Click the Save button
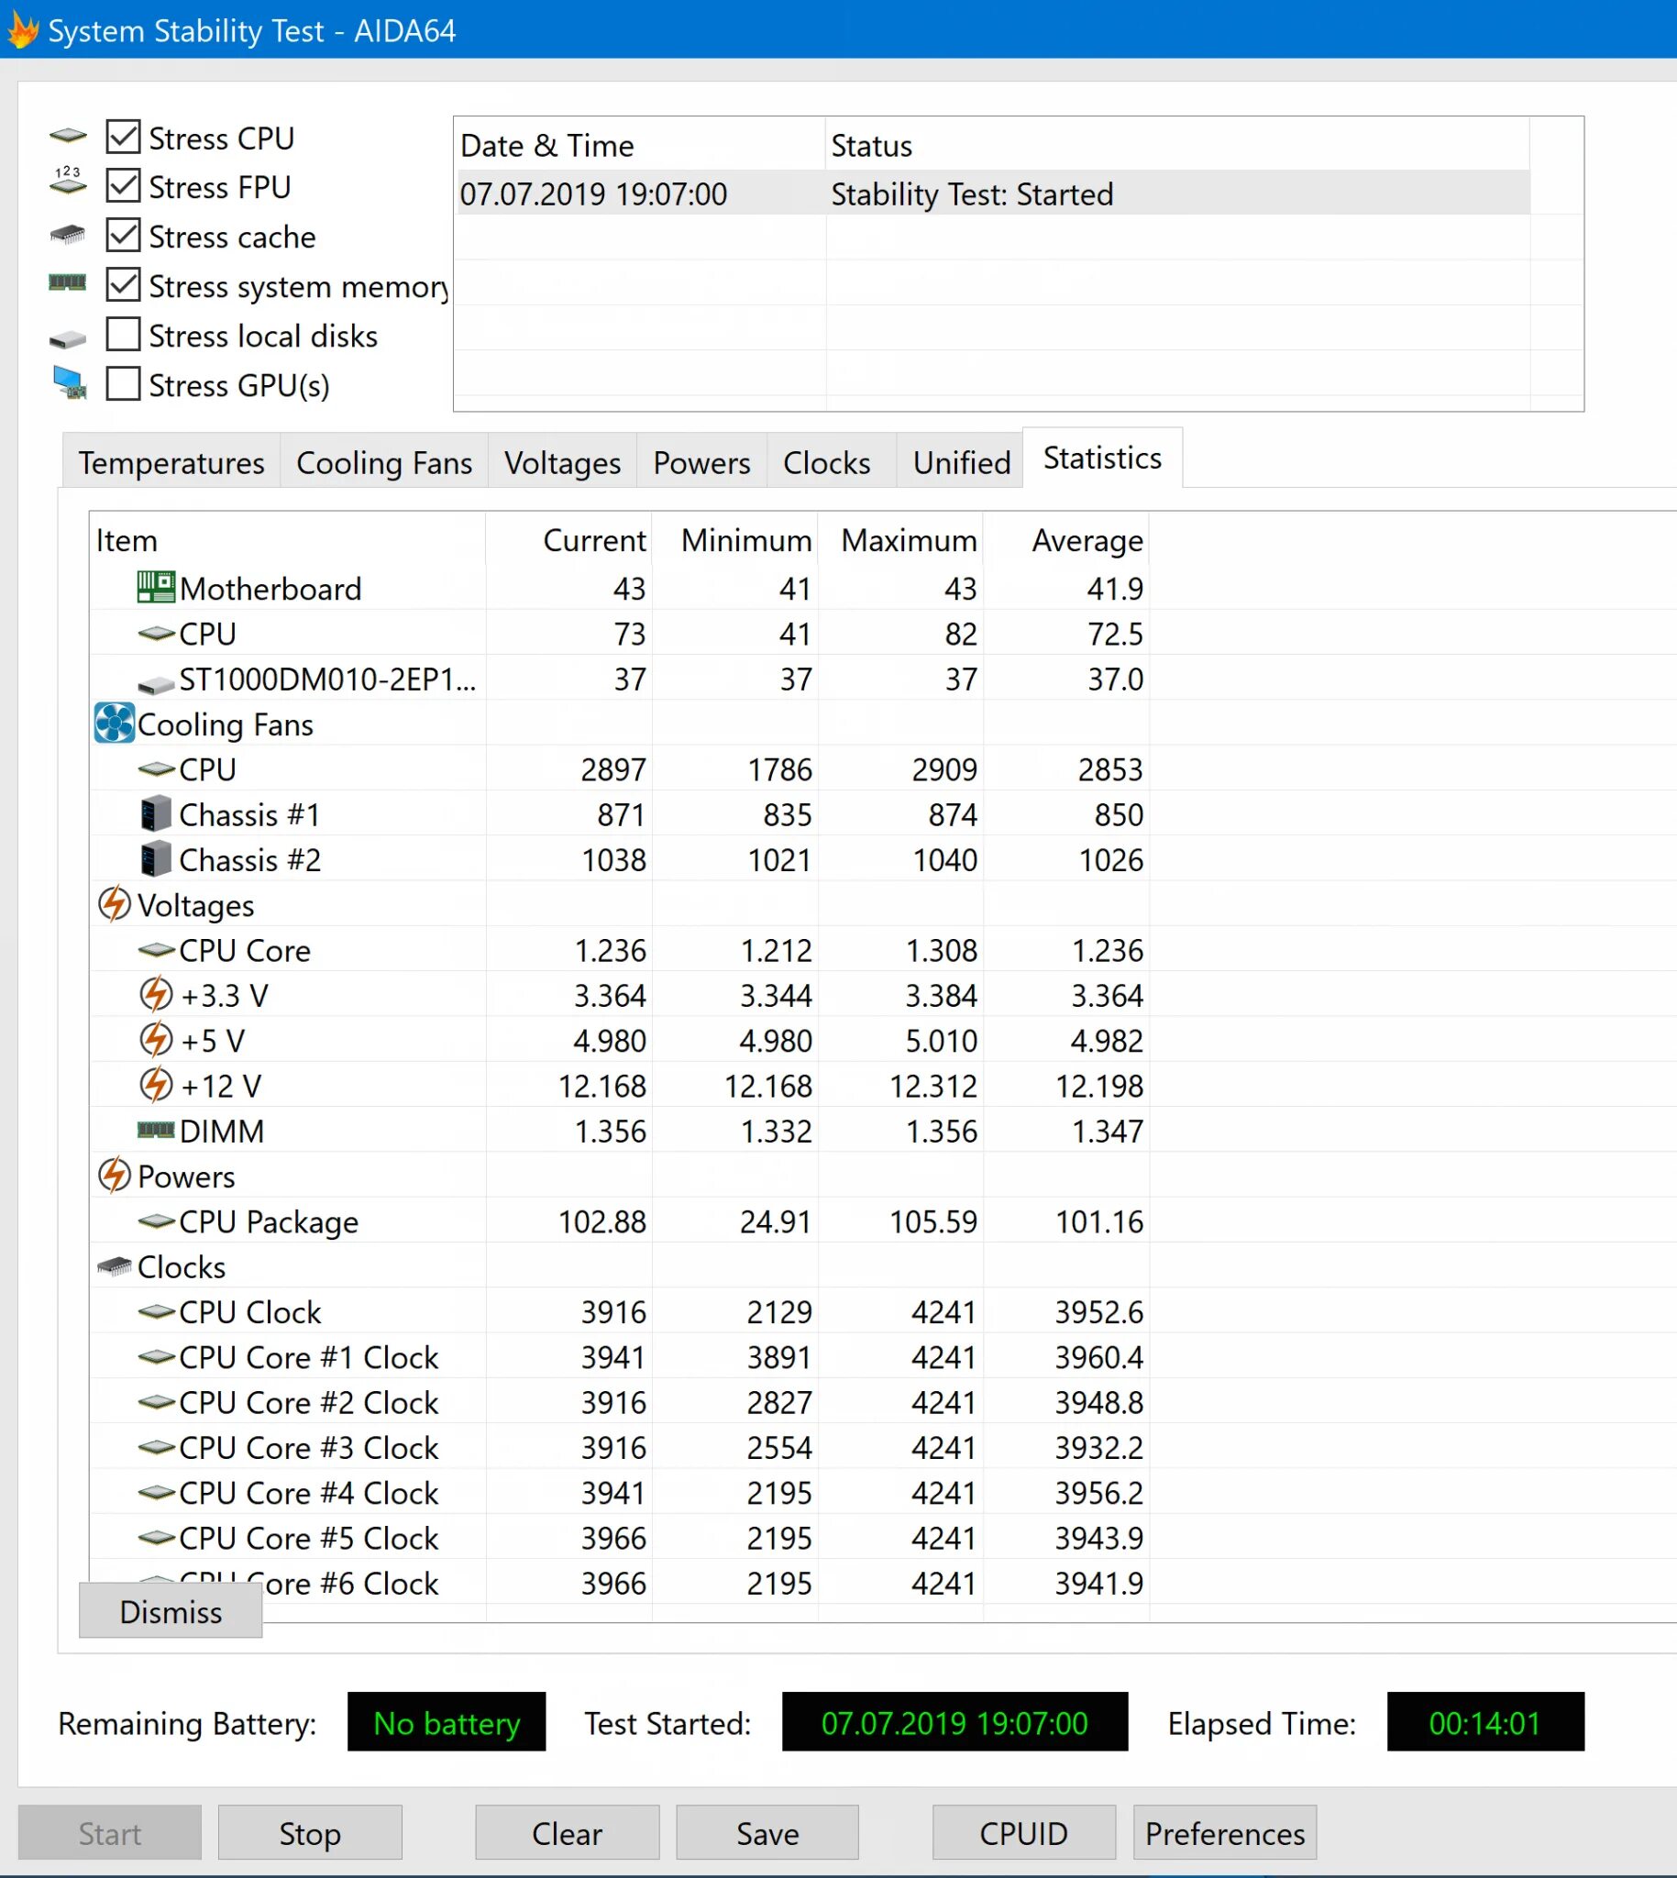 (767, 1833)
